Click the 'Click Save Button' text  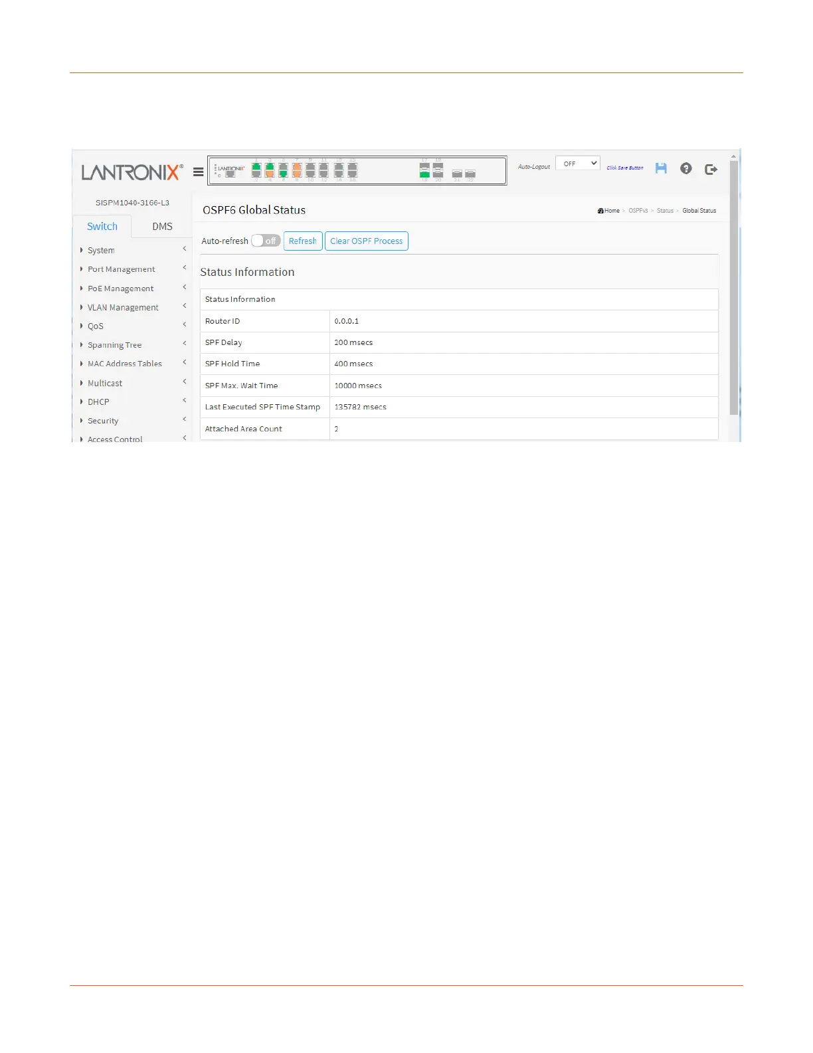coord(625,168)
